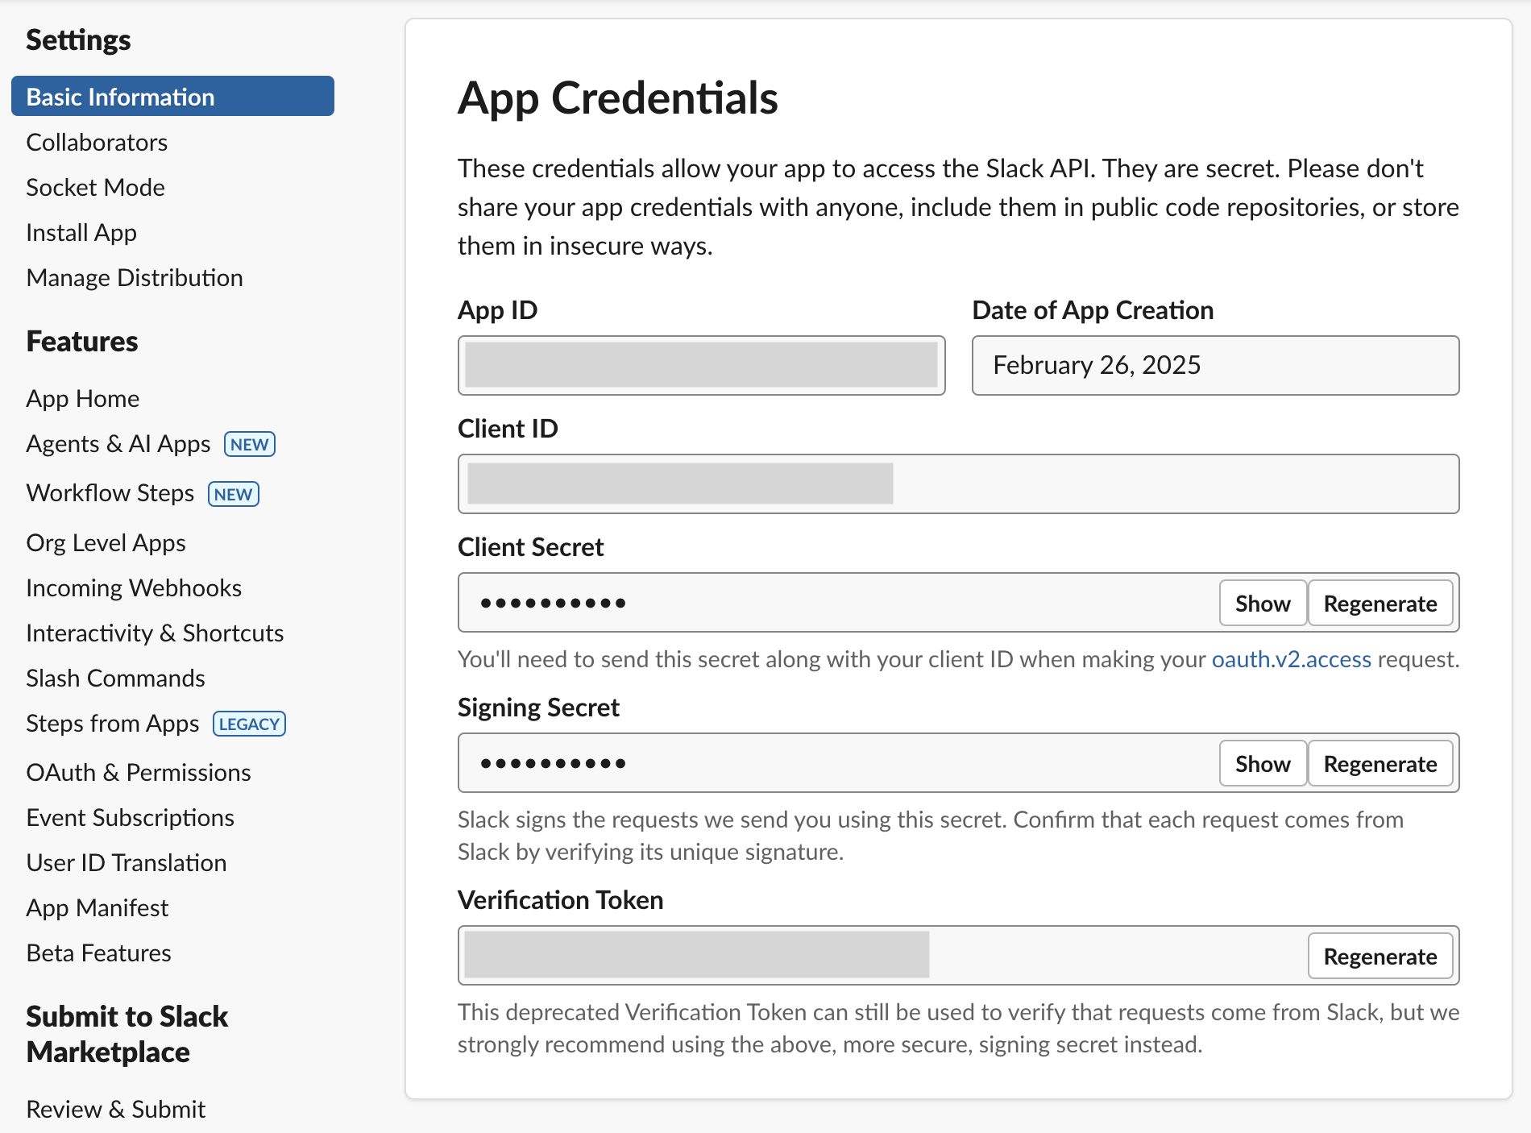
Task: Click the App ID field
Action: point(702,366)
